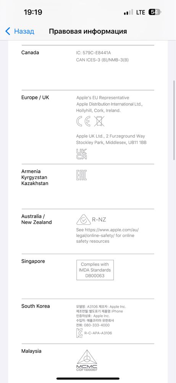Image resolution: width=176 pixels, height=383 pixels.
Task: Tap the vertical scroll indicator
Action: click(x=174, y=120)
